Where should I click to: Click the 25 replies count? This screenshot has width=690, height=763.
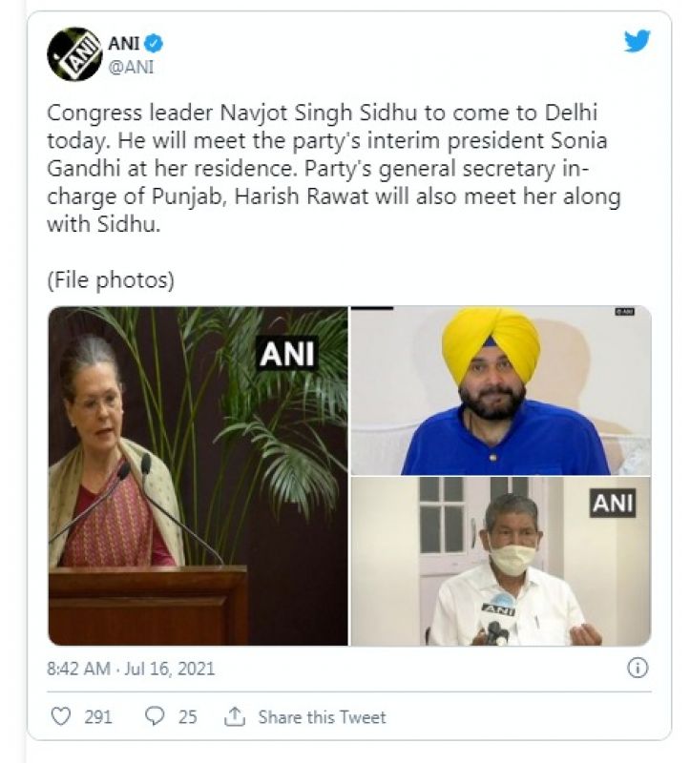click(x=188, y=717)
